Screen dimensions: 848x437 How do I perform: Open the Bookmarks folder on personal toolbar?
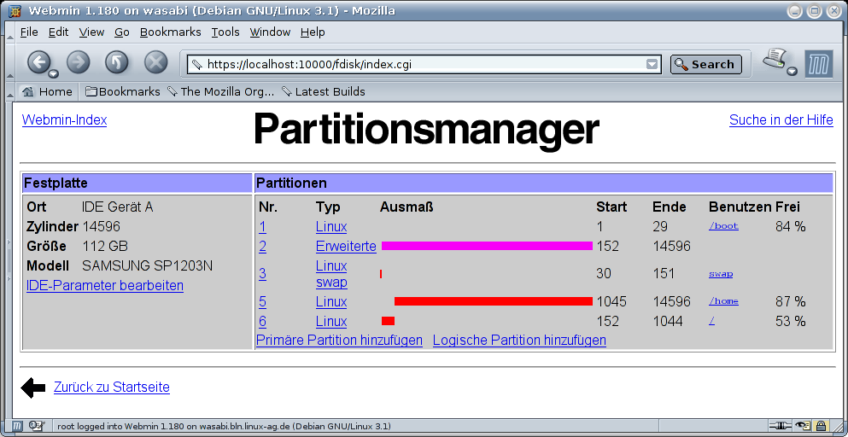(123, 92)
